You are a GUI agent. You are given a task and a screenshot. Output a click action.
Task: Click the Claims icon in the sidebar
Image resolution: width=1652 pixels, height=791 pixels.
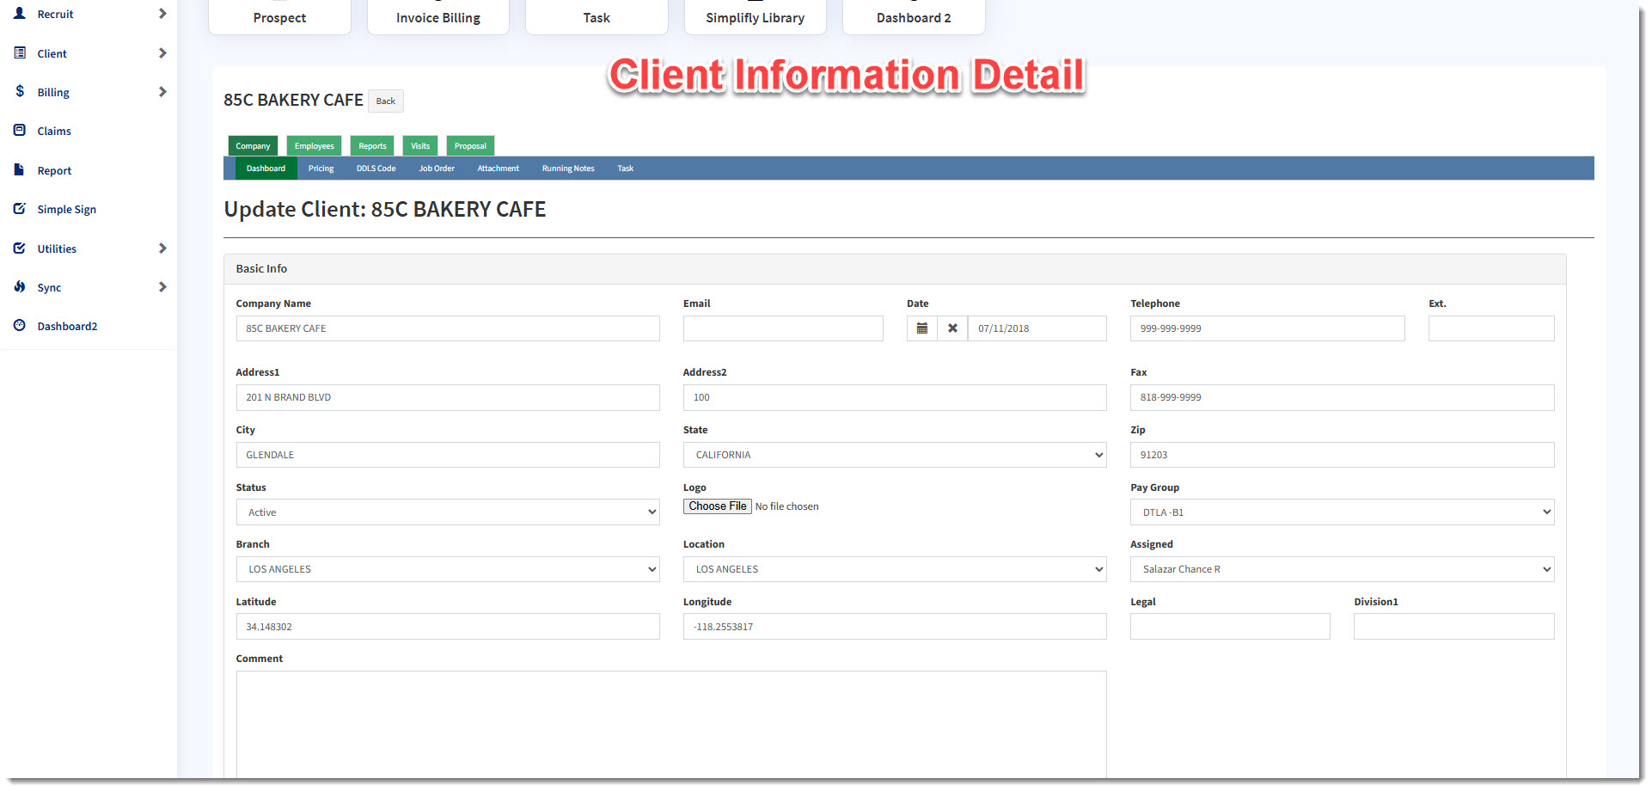click(x=20, y=131)
